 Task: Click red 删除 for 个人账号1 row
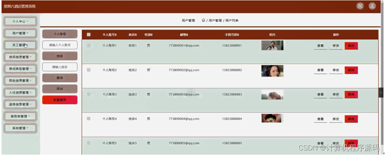click(x=351, y=46)
